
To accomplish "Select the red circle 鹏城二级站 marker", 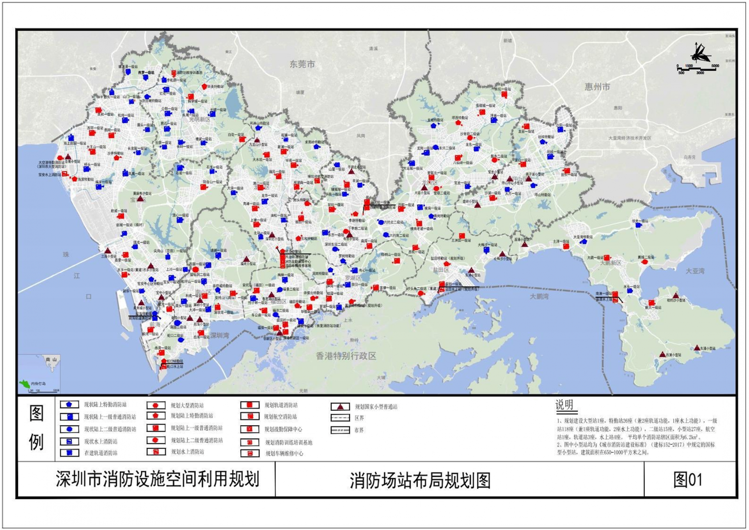I will click(644, 262).
